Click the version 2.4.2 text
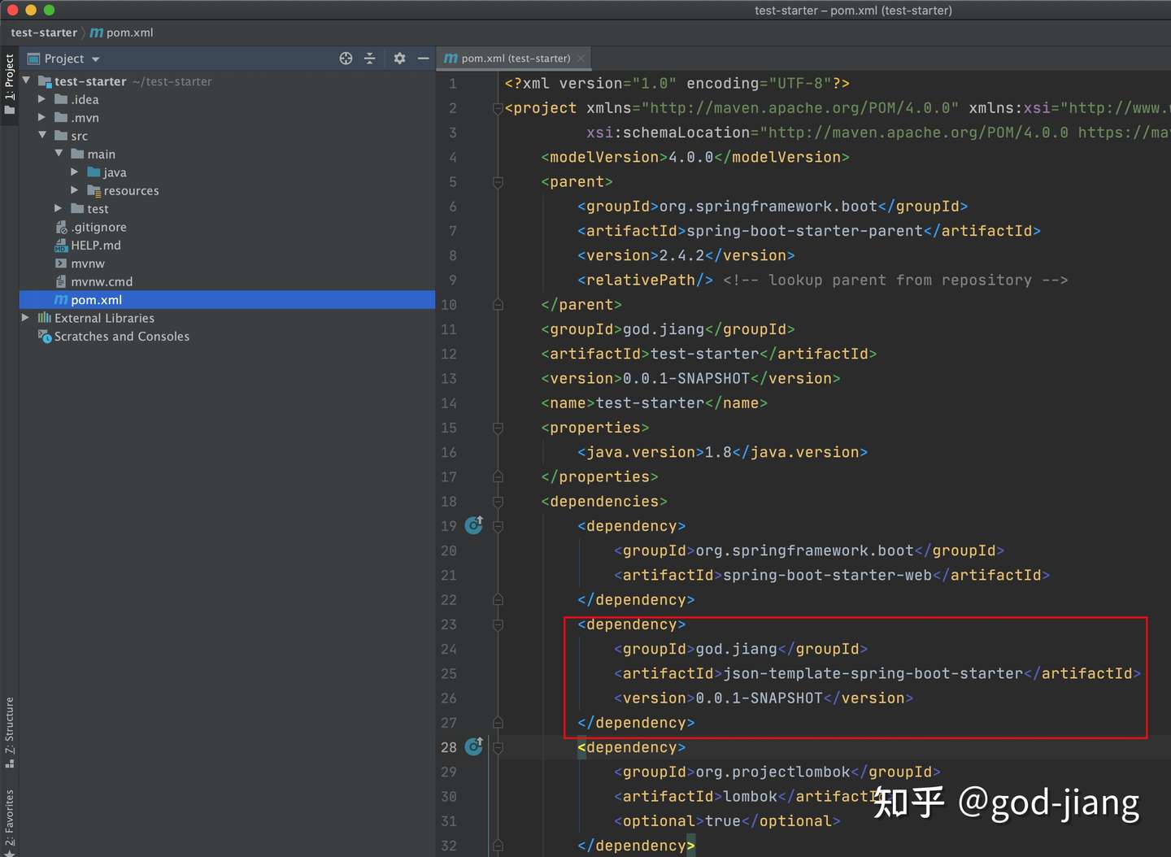Screen dimensions: 1171x857 pyautogui.click(x=681, y=255)
